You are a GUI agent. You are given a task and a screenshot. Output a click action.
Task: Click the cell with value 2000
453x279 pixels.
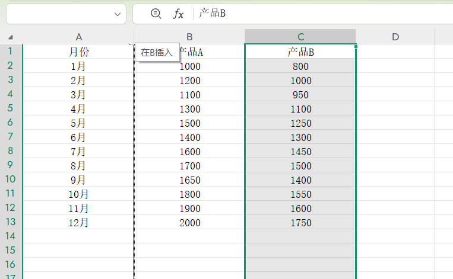tap(189, 223)
